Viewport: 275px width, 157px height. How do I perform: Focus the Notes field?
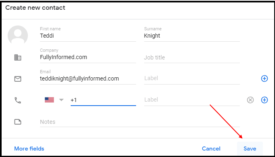click(140, 122)
